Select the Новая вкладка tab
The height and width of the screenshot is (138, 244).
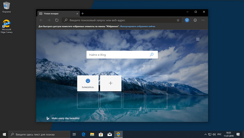(x=58, y=13)
